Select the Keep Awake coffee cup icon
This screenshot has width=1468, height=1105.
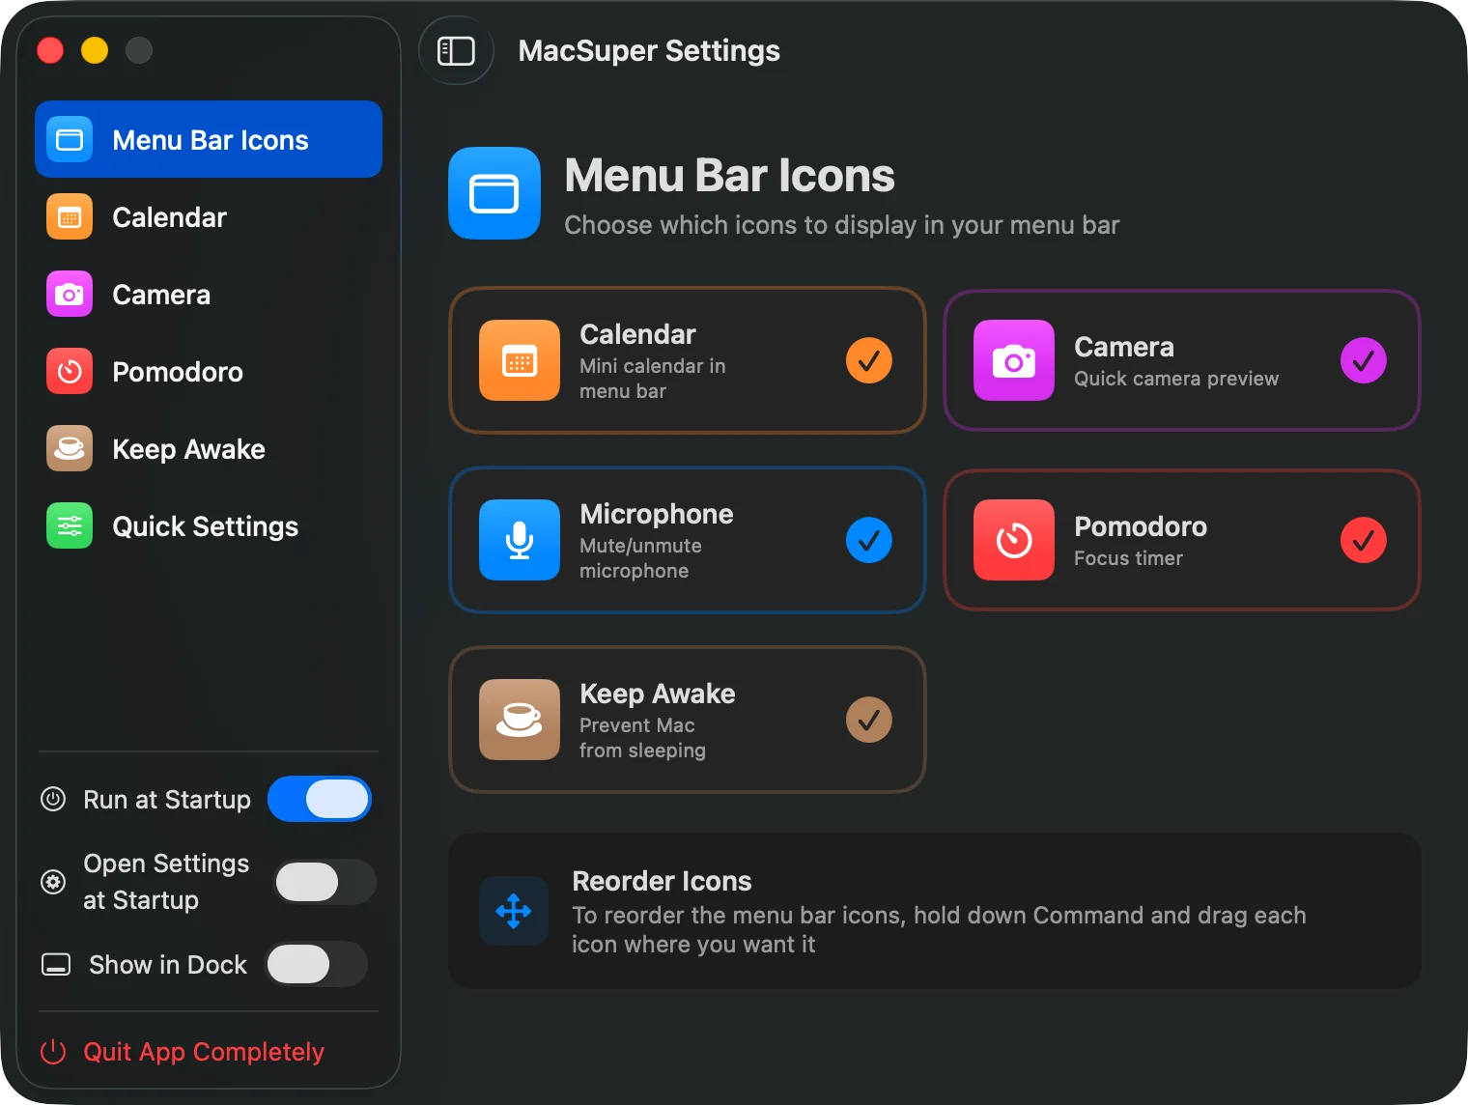point(69,448)
